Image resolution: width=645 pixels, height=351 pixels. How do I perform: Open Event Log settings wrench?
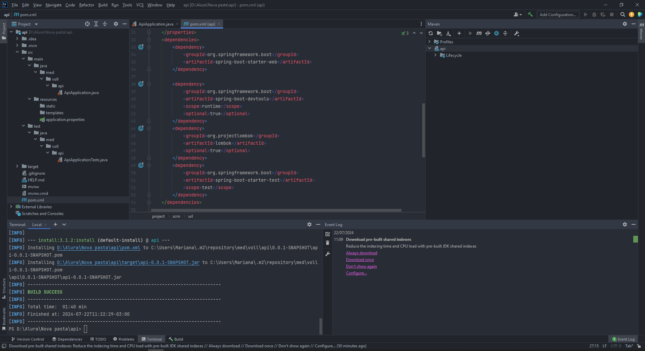point(328,254)
